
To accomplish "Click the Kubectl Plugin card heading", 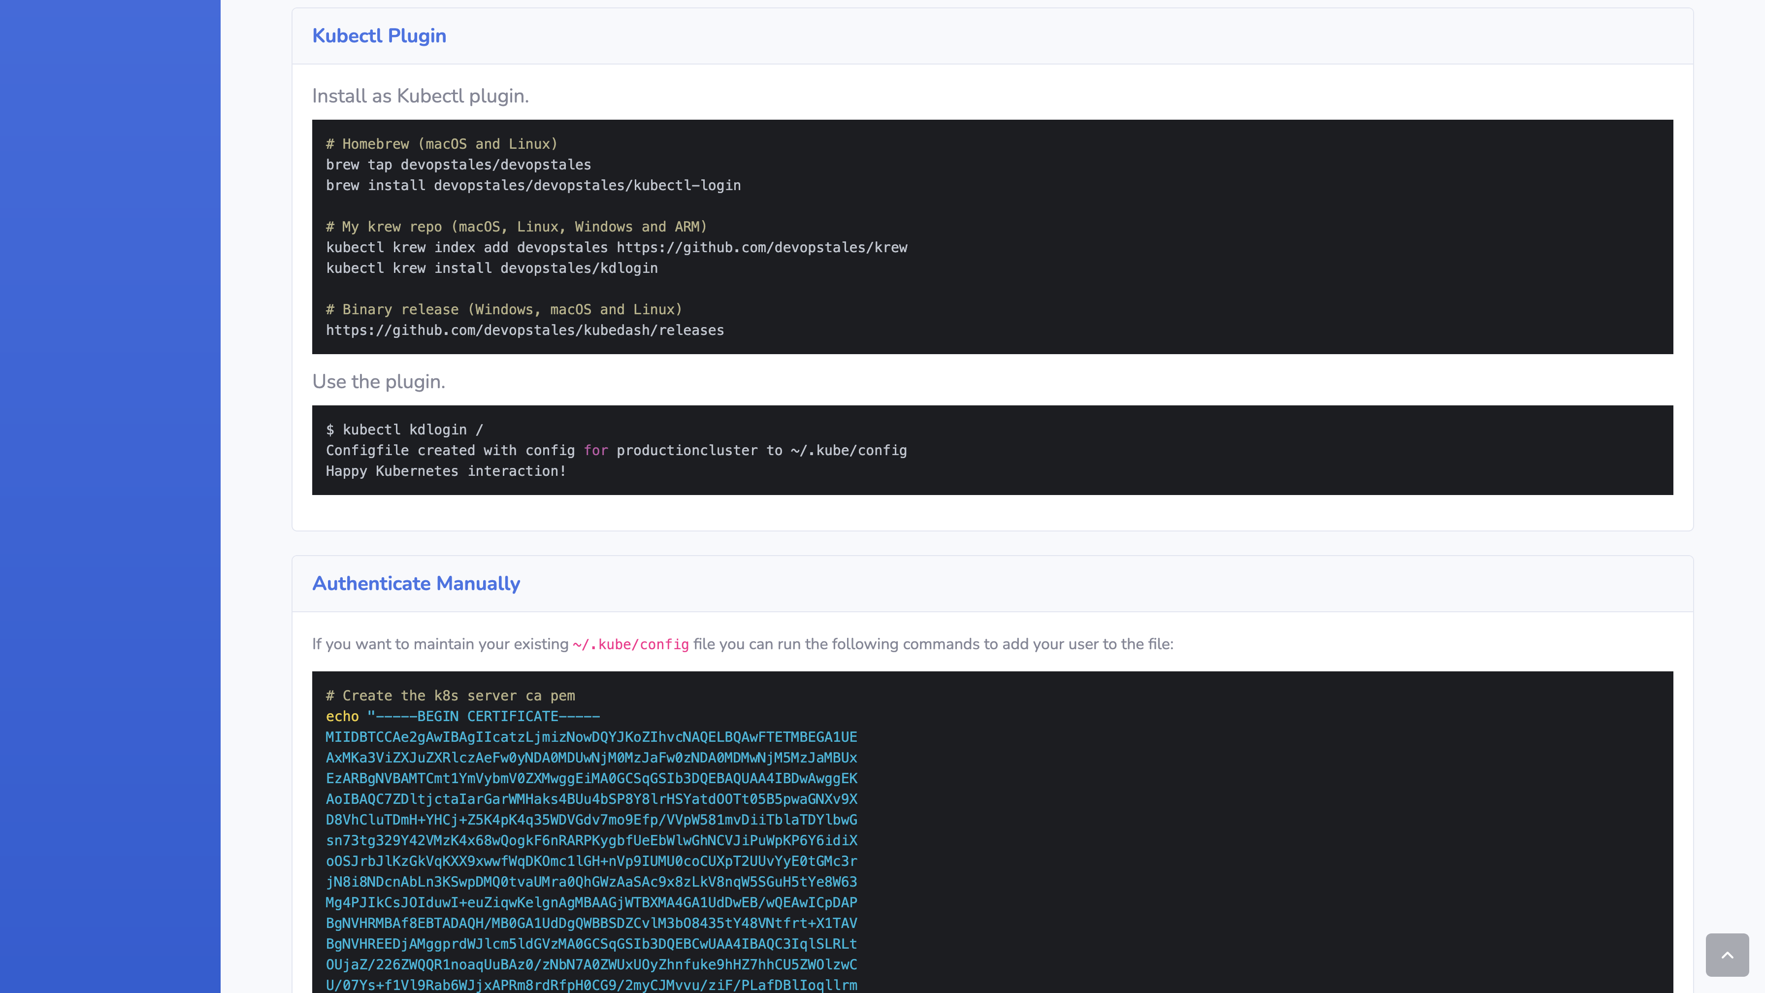I will click(x=379, y=35).
